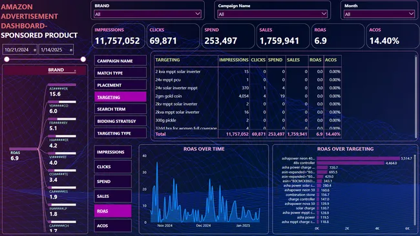Click the ROAS OVER TIME chart title

pyautogui.click(x=204, y=149)
